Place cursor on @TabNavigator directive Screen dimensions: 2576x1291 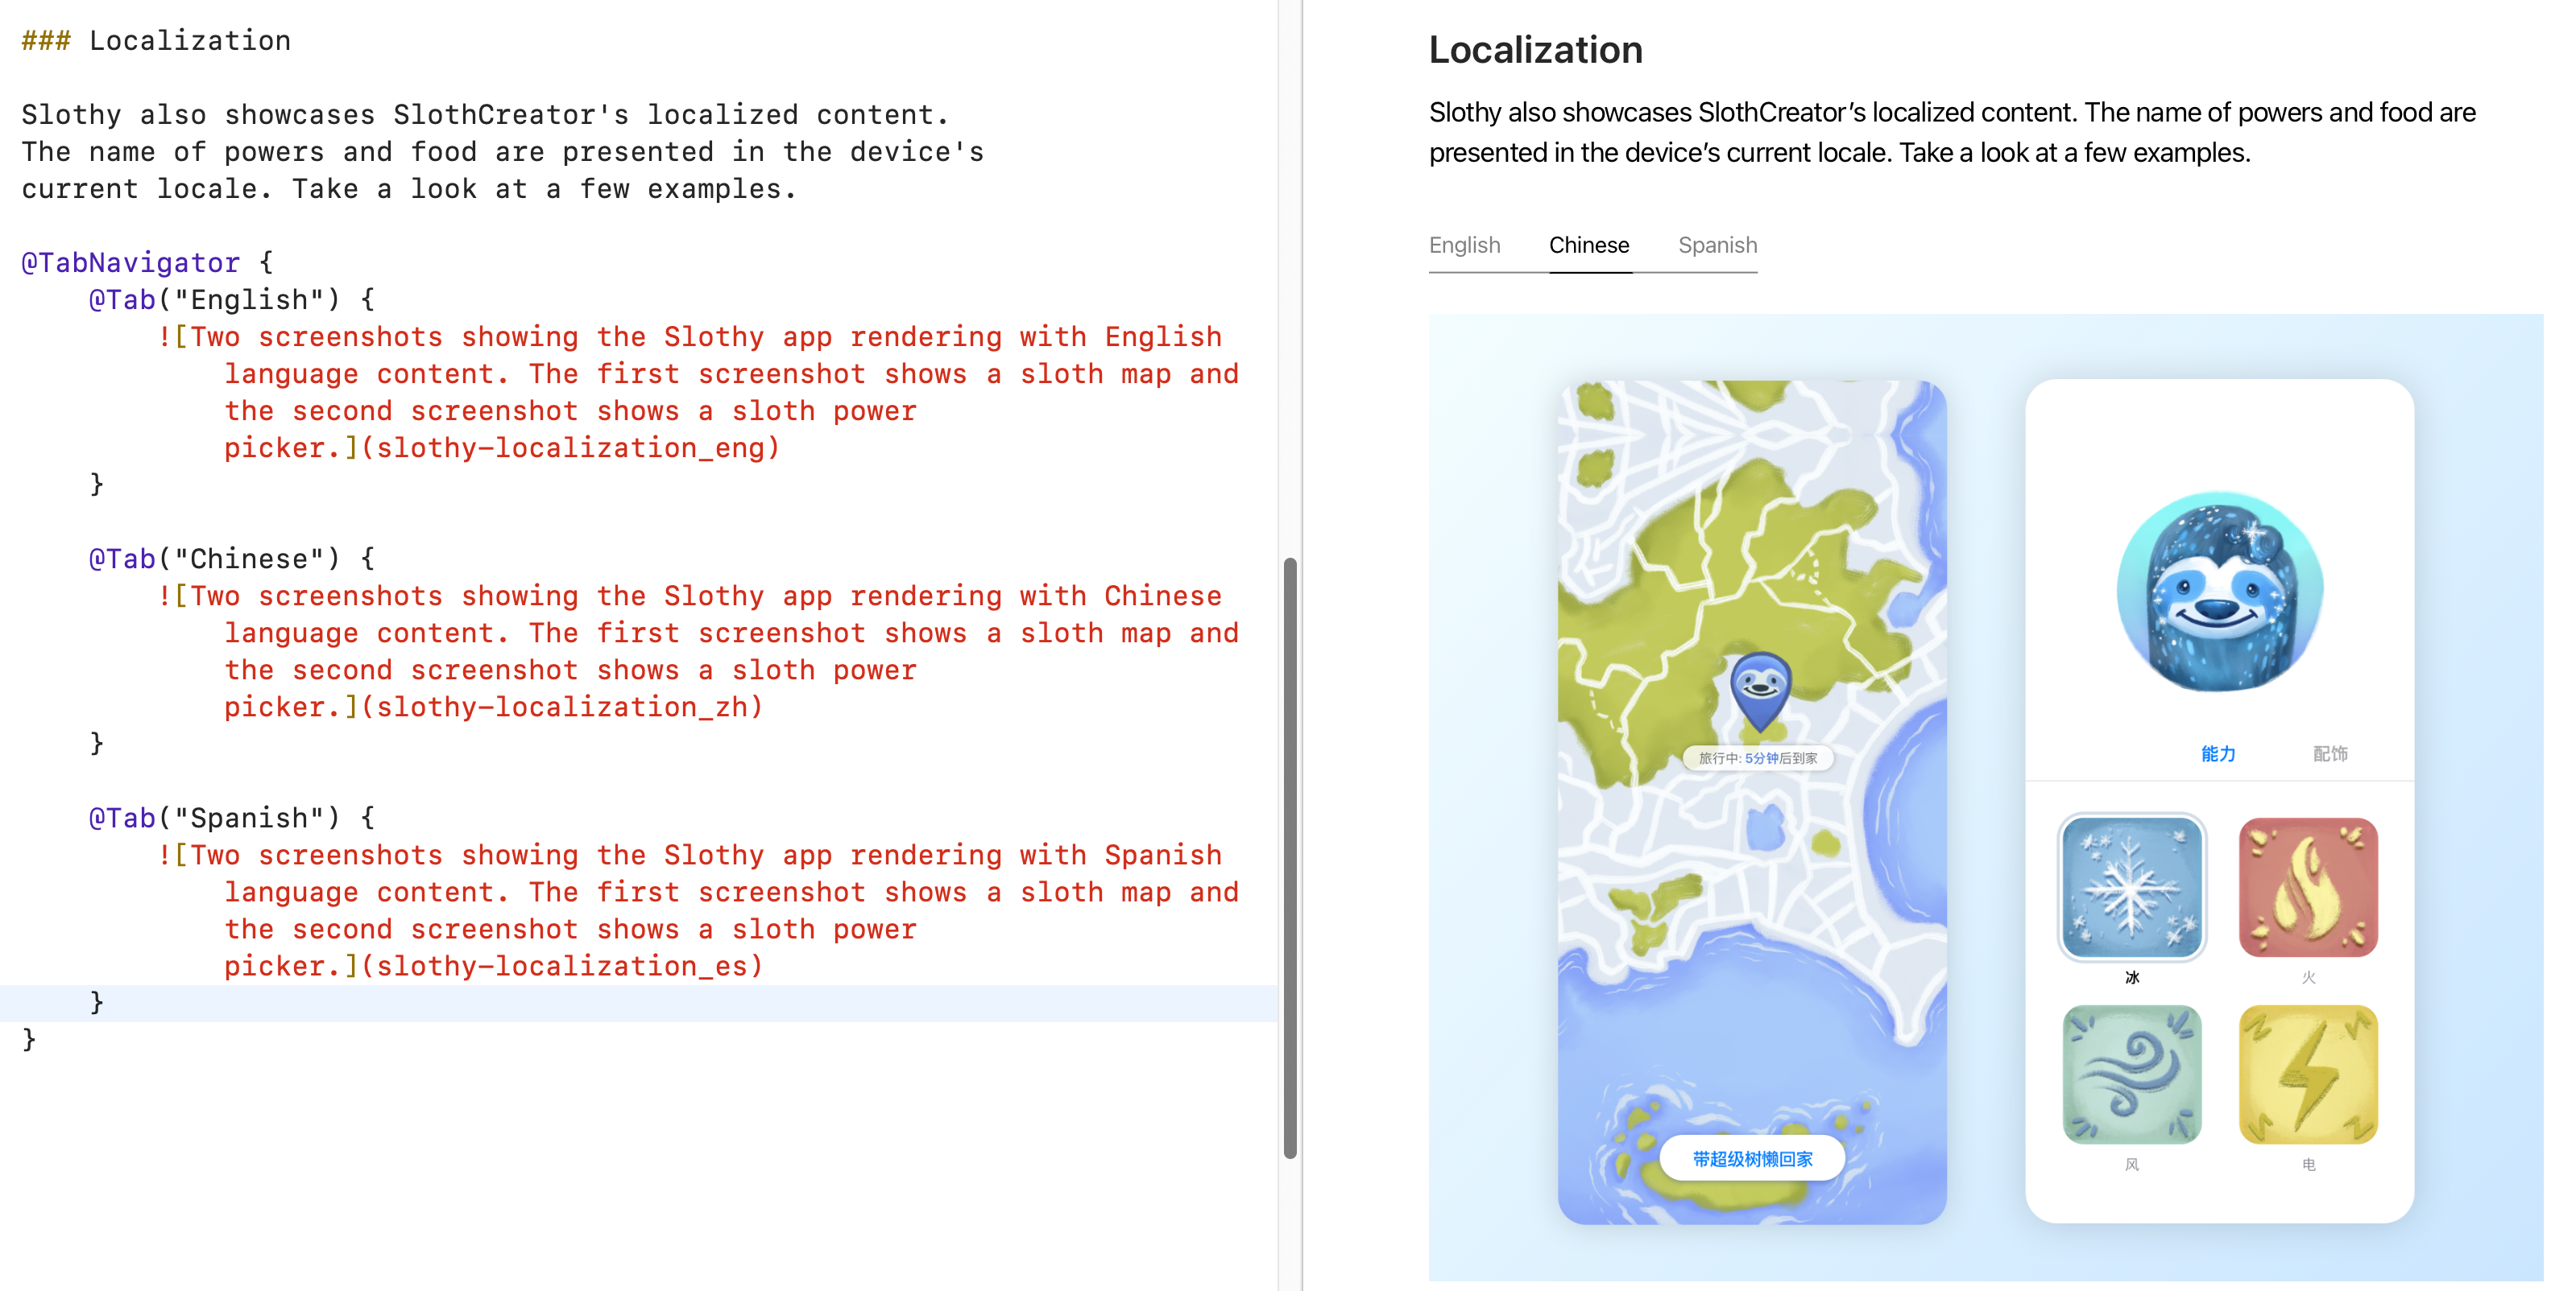[131, 263]
